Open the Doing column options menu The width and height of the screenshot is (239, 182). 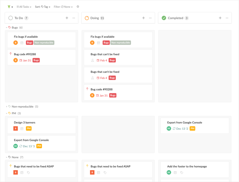click(150, 18)
